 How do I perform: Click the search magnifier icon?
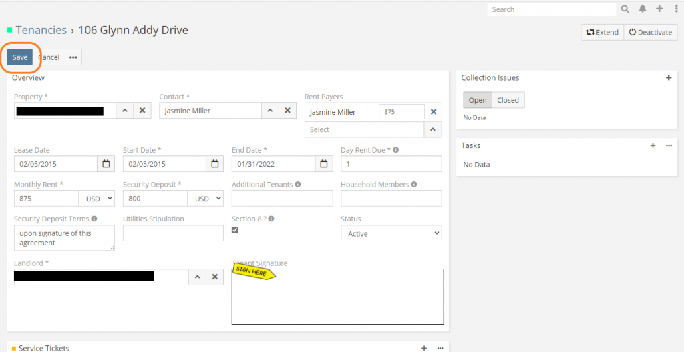pos(625,9)
